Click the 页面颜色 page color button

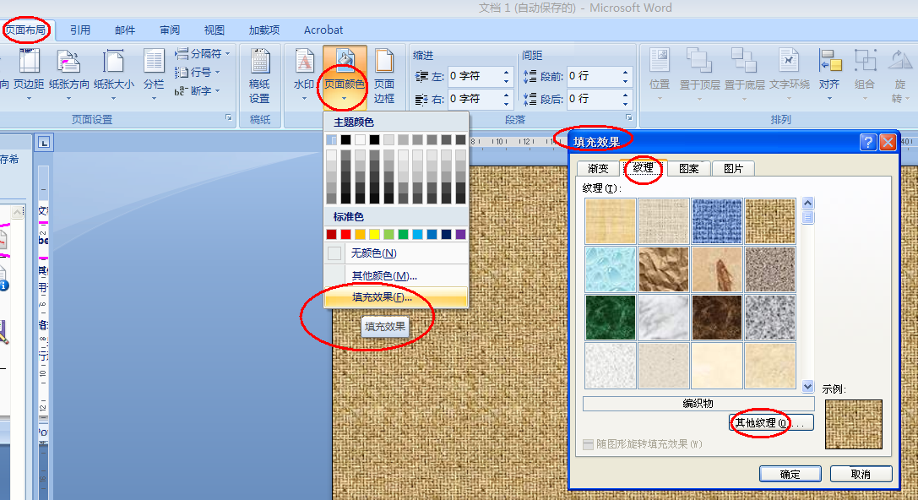tap(345, 76)
